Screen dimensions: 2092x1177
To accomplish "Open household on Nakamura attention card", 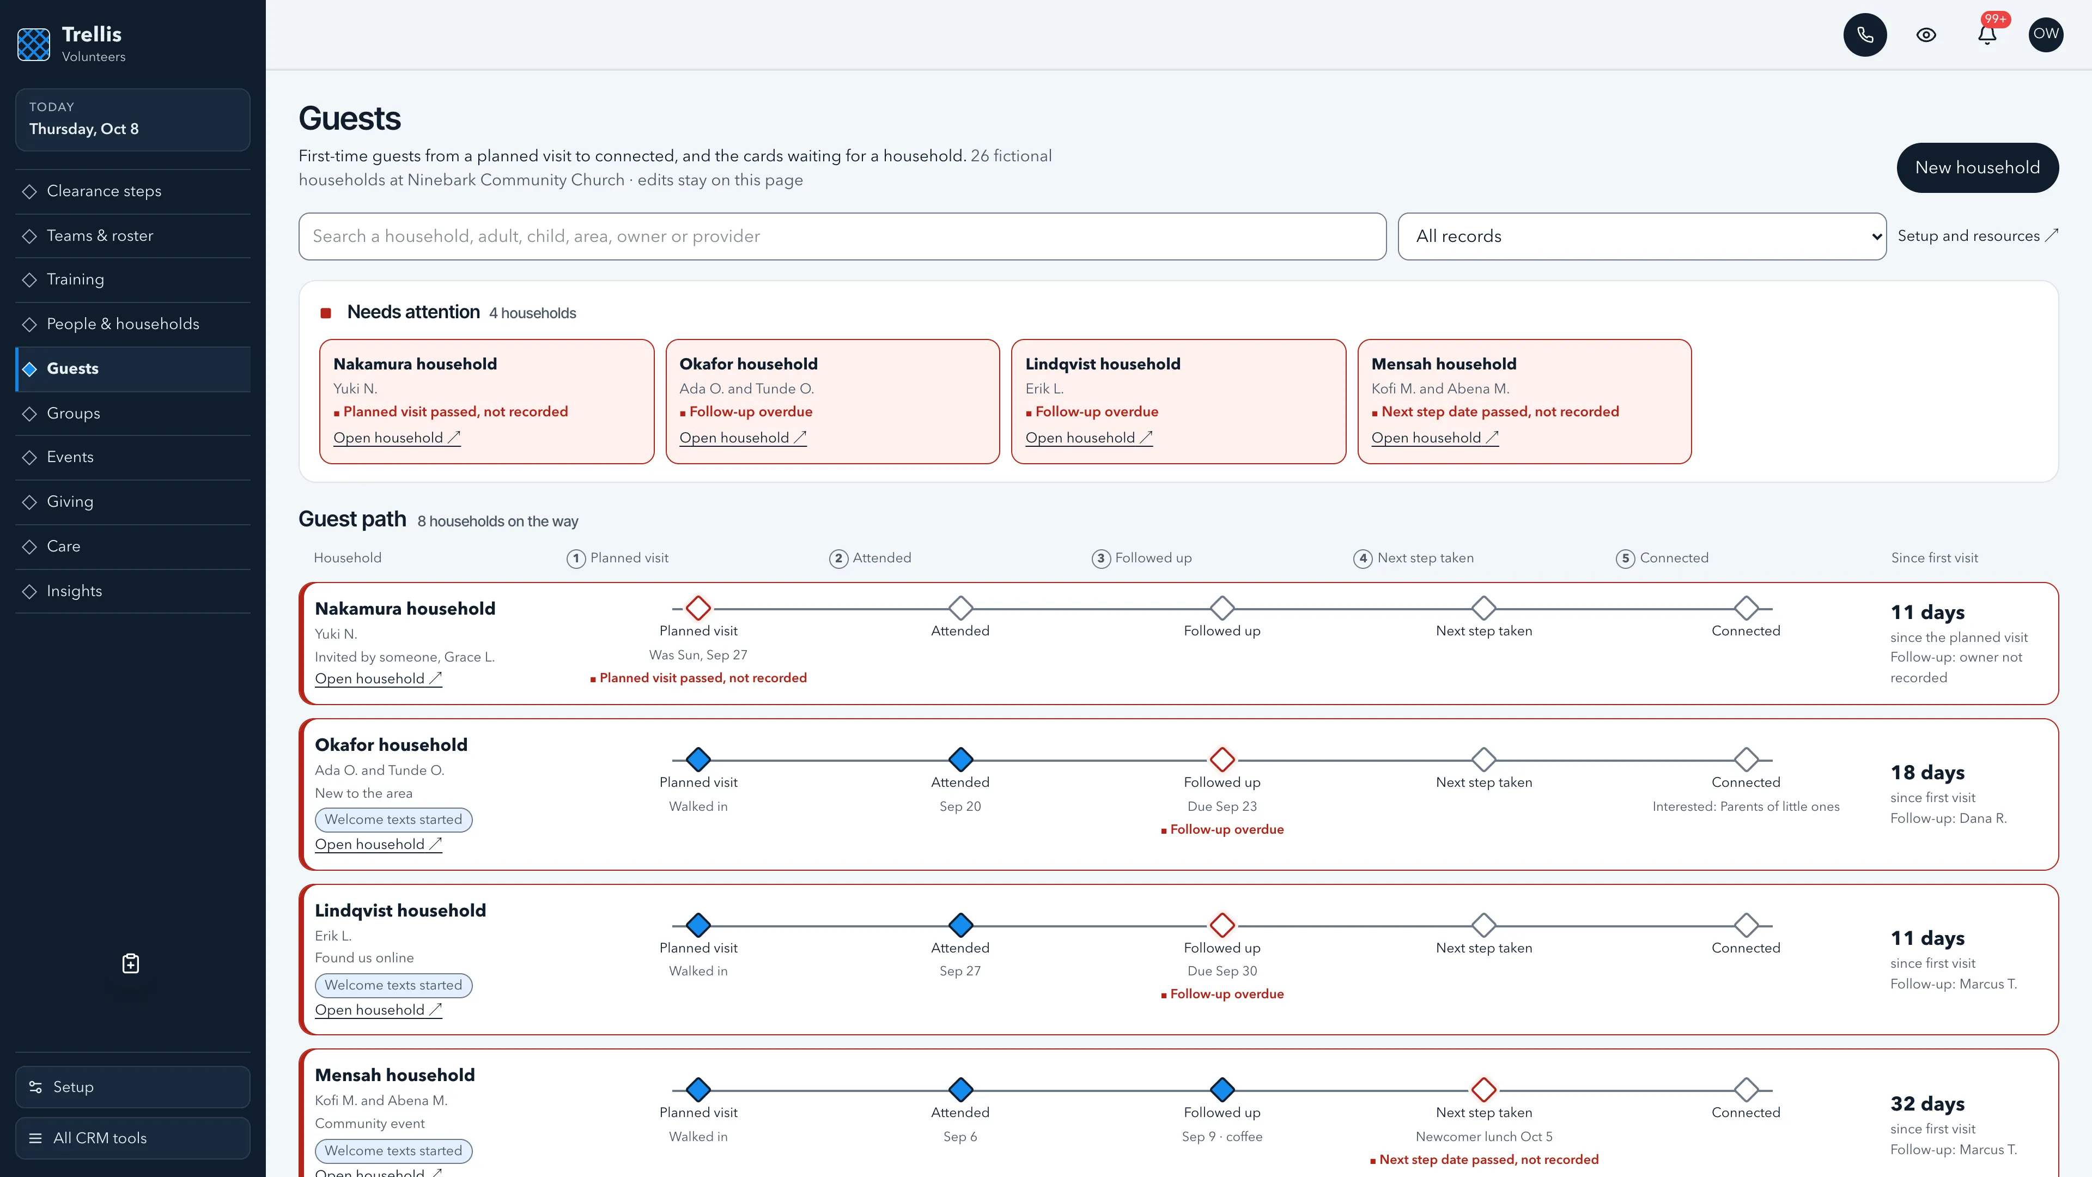I will [396, 438].
